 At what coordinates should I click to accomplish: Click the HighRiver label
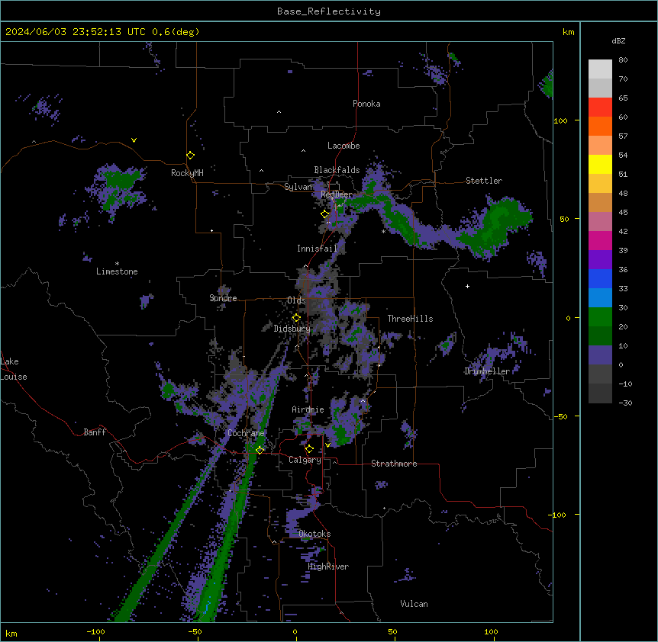coord(328,567)
